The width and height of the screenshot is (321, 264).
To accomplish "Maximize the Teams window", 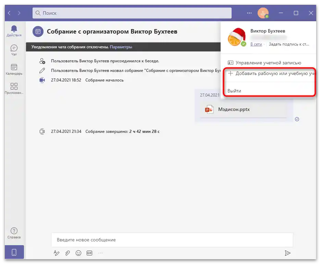I will click(296, 13).
